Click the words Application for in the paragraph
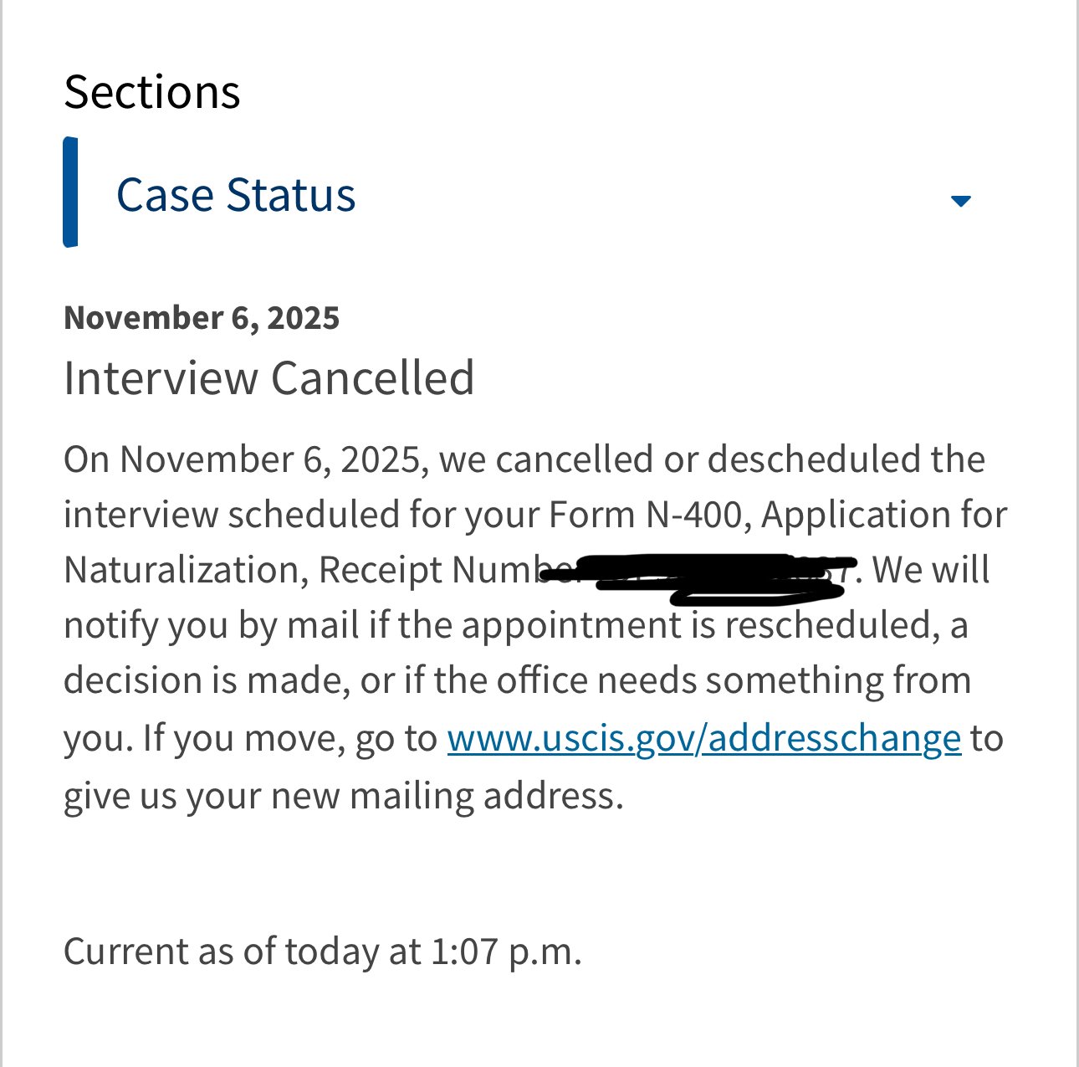This screenshot has width=1079, height=1067. [883, 515]
